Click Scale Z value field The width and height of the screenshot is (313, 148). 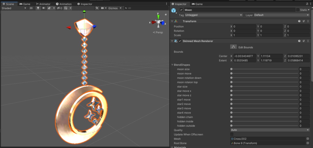coord(298,35)
